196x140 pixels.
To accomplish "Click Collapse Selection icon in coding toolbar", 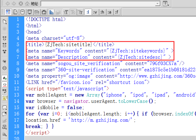I will click(x=4, y=45).
